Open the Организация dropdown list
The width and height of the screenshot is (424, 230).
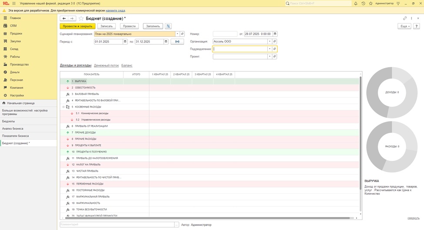(x=269, y=42)
